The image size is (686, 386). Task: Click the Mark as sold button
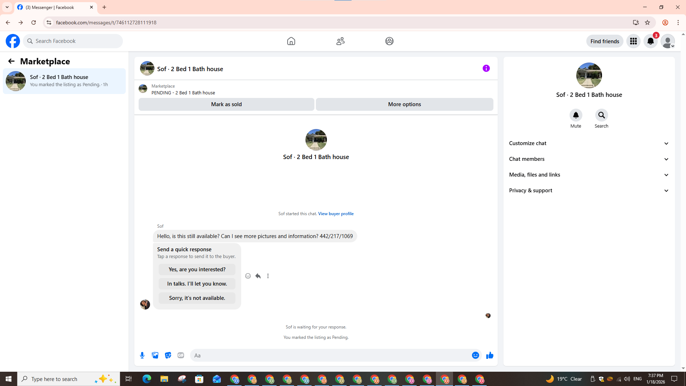click(226, 104)
